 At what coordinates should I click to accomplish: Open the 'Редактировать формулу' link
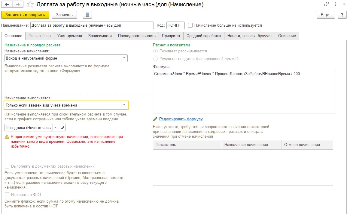pos(181,119)
